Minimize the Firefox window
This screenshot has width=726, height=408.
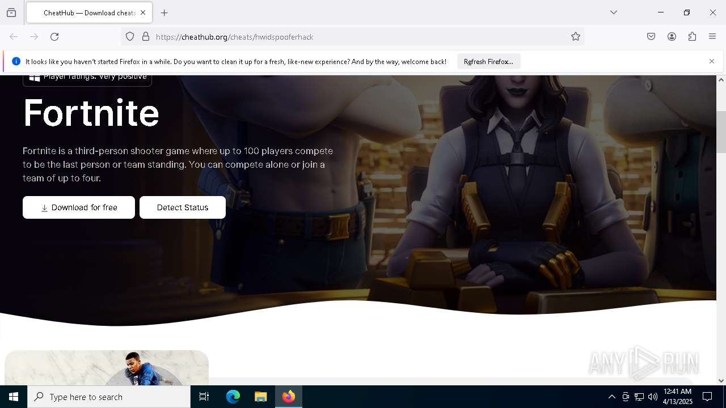pos(661,12)
